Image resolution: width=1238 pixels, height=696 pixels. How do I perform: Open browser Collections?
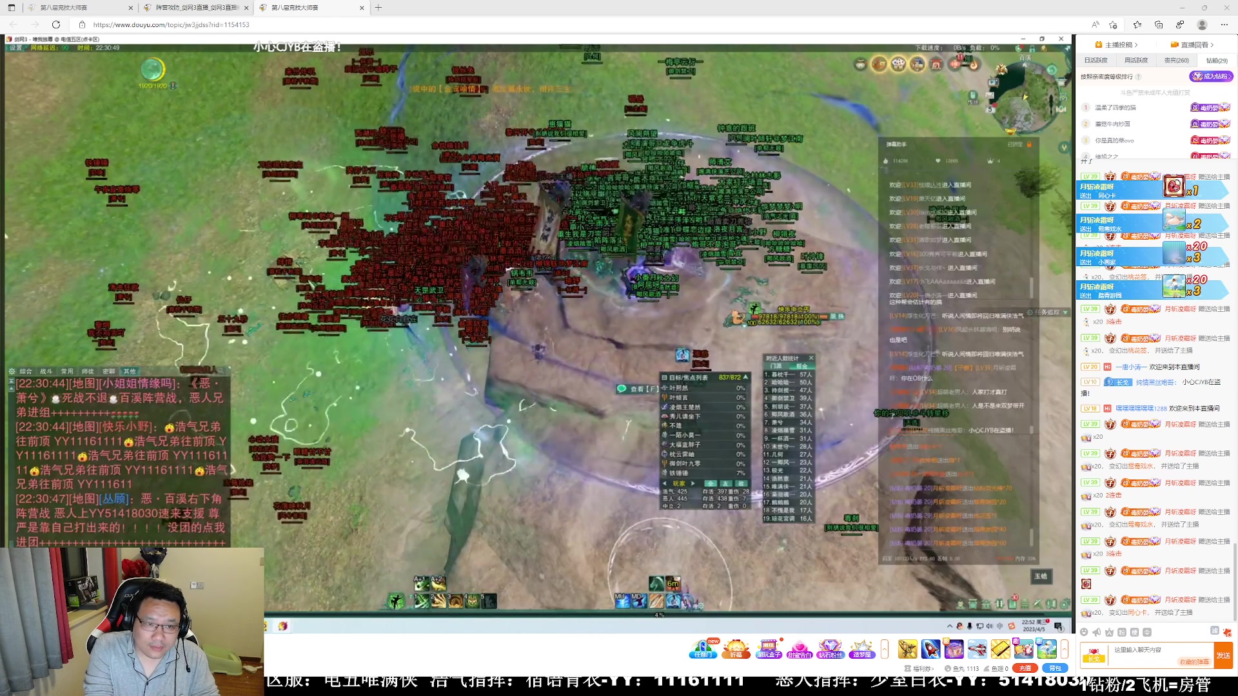(x=1159, y=24)
